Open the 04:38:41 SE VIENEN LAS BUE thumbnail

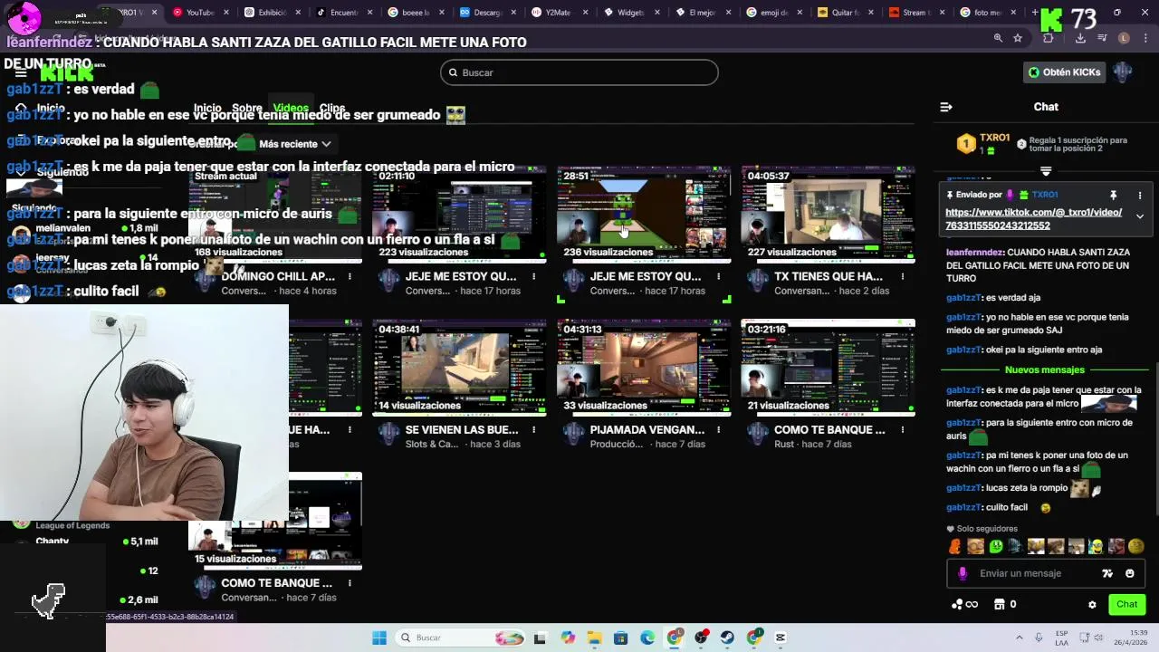[459, 367]
